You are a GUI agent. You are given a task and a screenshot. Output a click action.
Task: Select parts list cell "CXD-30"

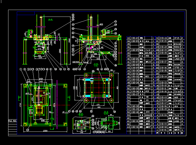135,71
